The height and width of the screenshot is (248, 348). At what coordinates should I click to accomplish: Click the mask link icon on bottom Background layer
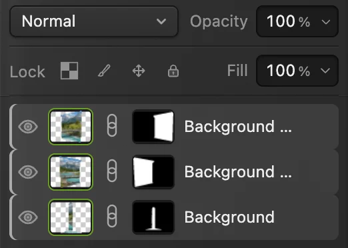pyautogui.click(x=112, y=216)
